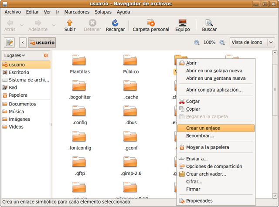This screenshot has height=207, width=279.
Task: Choose Mover a la papelera
Action: pyautogui.click(x=208, y=147)
